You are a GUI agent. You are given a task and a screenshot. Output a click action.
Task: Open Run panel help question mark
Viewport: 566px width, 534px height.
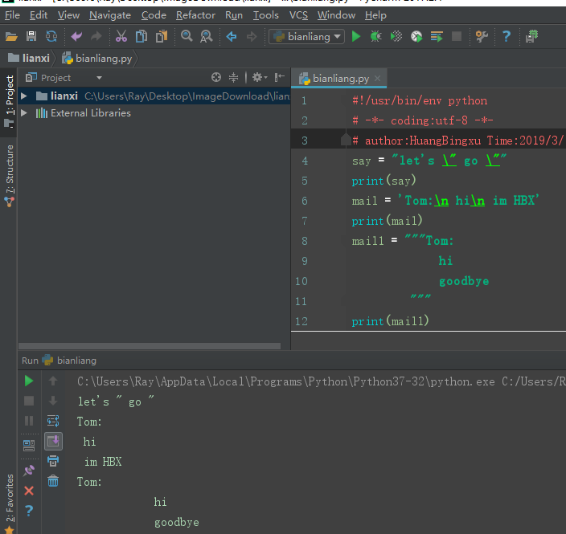[29, 511]
